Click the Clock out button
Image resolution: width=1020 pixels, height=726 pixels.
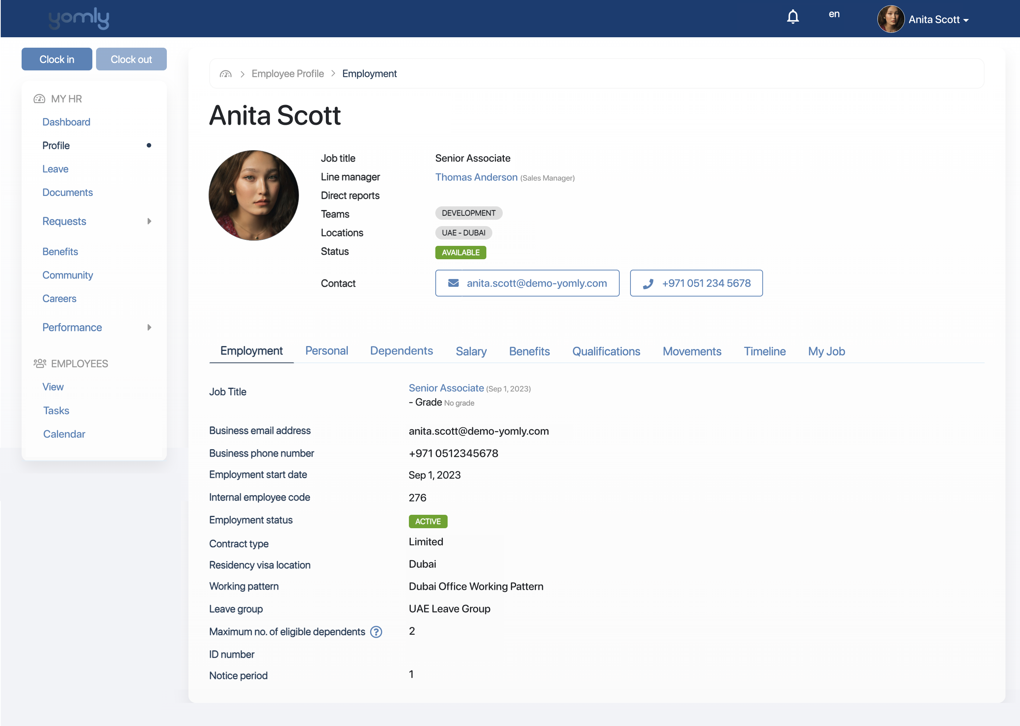coord(131,59)
